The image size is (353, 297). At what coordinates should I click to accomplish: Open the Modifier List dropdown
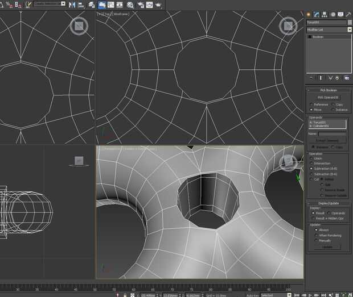[x=329, y=30]
